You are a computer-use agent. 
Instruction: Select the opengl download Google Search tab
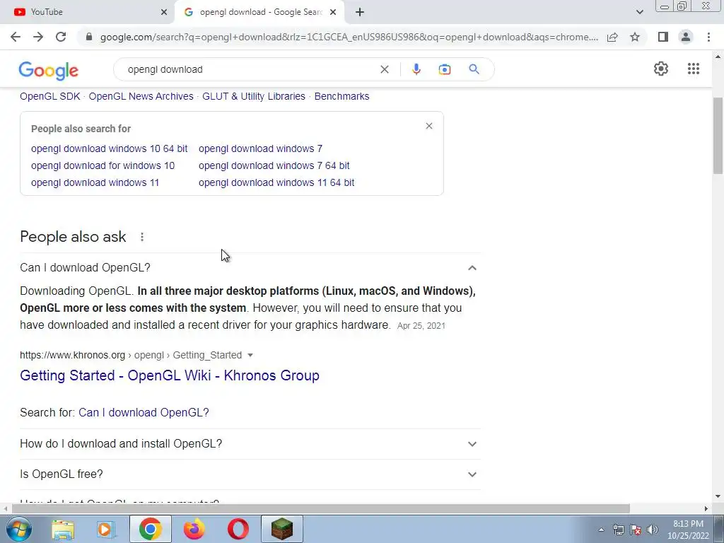(x=259, y=12)
